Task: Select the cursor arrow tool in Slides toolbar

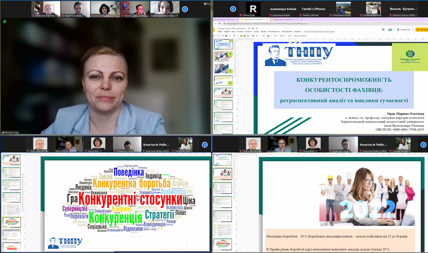Action: (x=241, y=36)
